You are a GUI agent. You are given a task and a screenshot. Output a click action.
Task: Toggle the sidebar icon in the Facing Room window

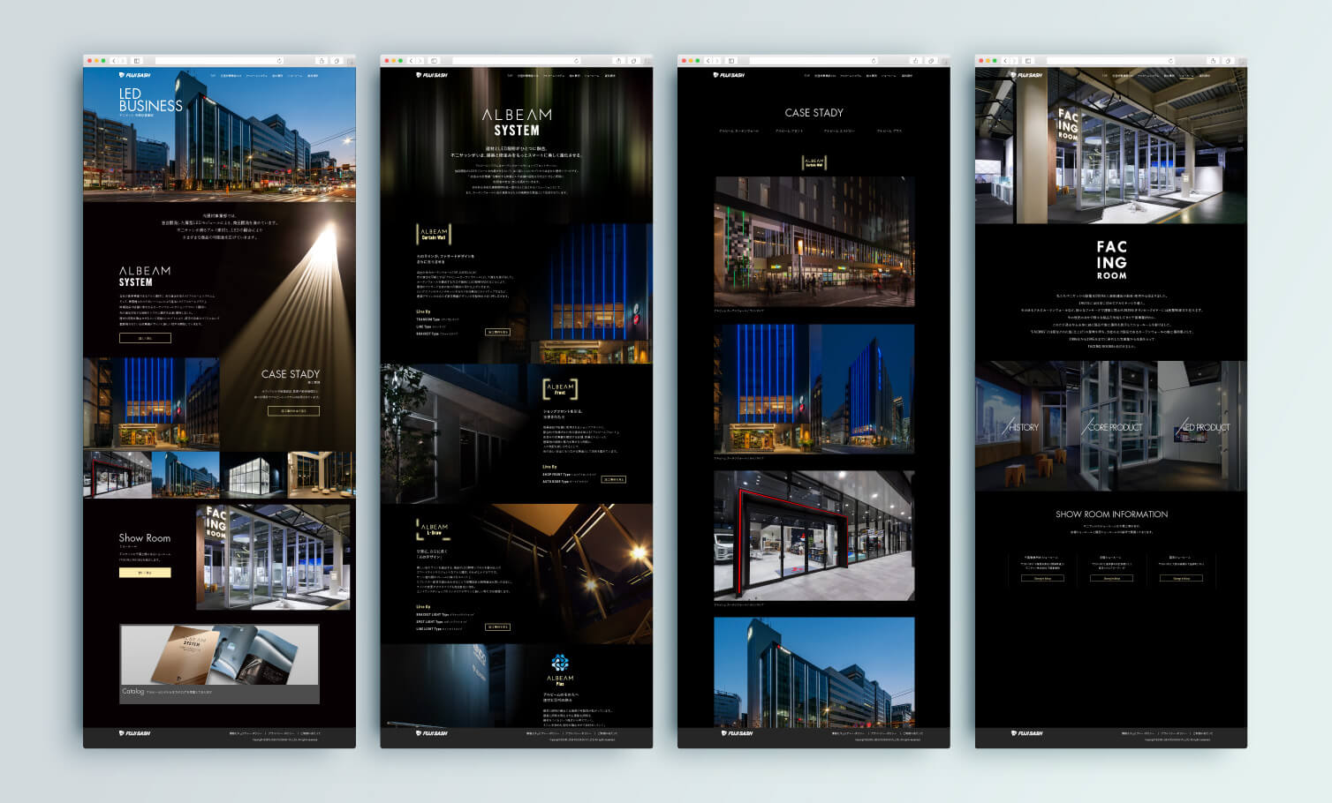point(1028,61)
